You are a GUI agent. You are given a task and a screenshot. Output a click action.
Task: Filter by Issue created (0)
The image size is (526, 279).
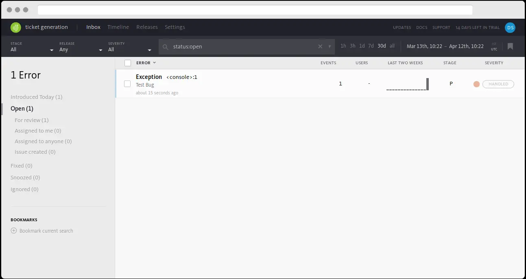tap(35, 152)
